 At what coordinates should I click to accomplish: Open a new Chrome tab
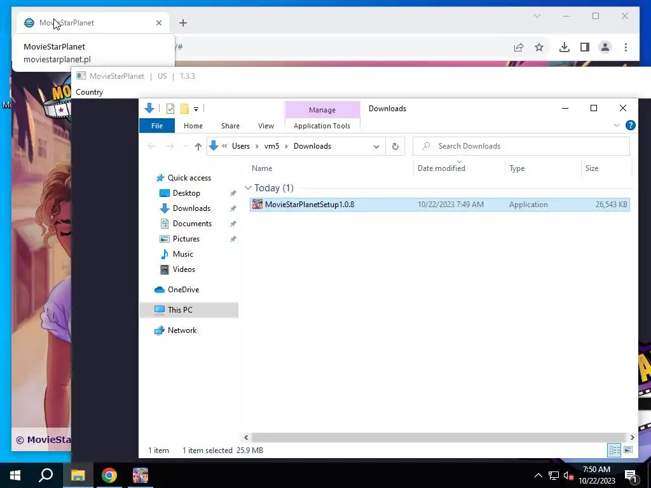(183, 23)
